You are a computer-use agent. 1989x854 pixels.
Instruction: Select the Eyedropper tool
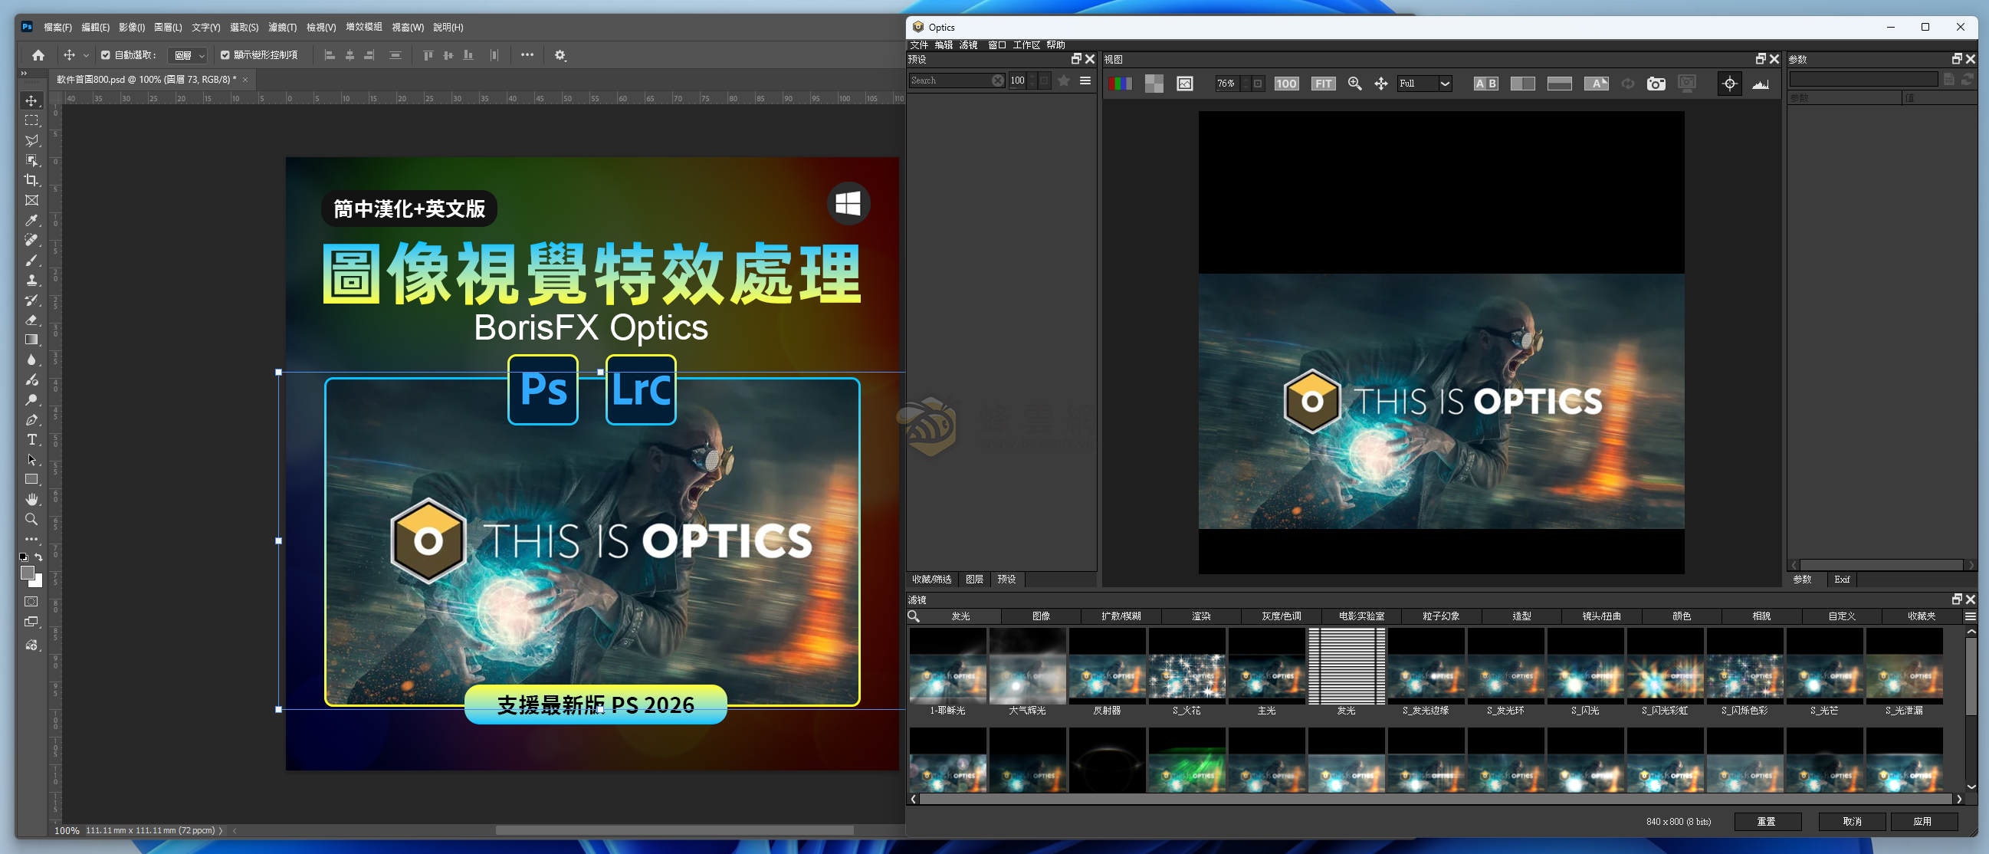(x=31, y=220)
